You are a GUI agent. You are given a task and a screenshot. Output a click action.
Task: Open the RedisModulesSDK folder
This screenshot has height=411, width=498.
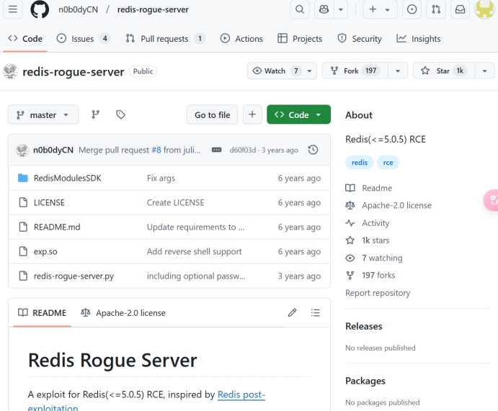pyautogui.click(x=67, y=178)
